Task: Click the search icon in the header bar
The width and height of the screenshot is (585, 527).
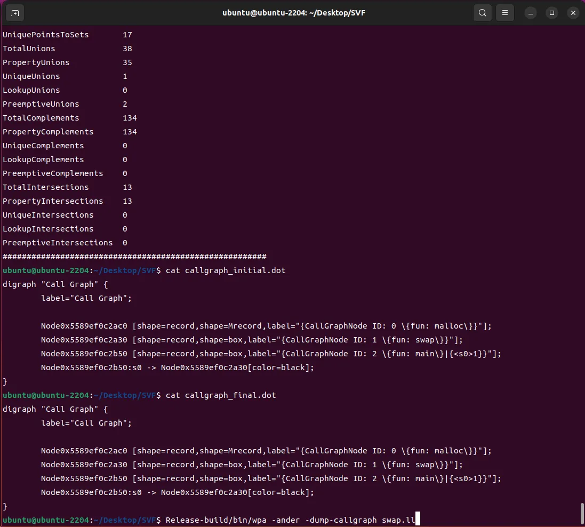Action: point(482,13)
